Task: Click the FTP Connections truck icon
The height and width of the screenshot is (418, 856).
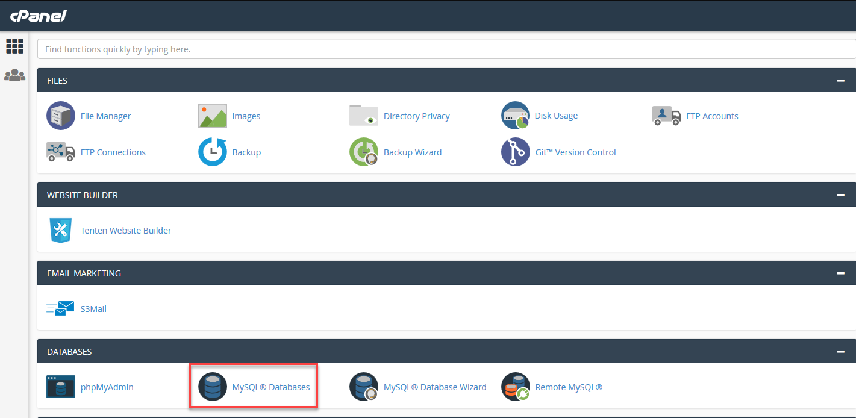Action: coord(61,152)
